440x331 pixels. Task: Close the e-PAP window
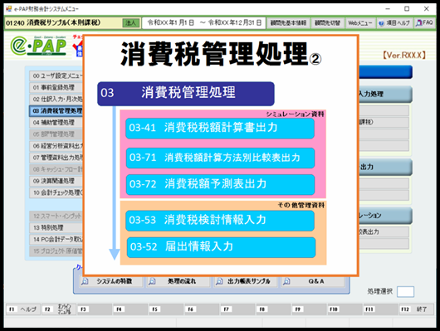(426, 9)
